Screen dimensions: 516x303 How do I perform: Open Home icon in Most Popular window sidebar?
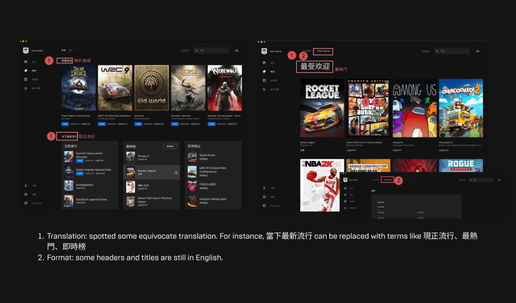(x=264, y=63)
